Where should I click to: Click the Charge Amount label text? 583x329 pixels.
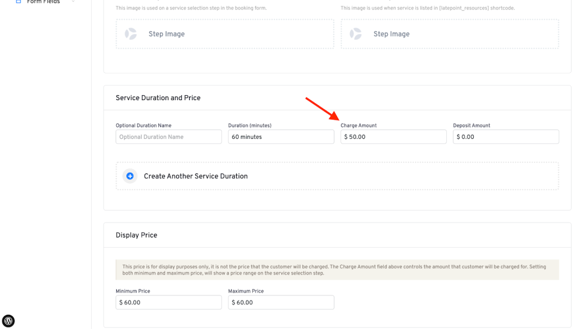pos(358,126)
